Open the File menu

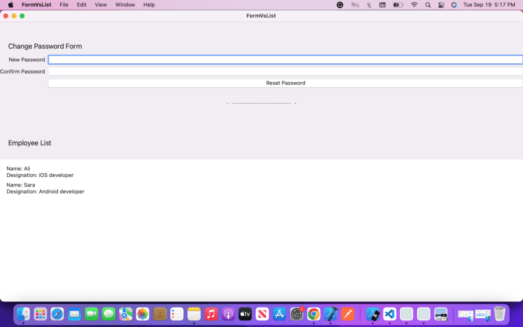(64, 5)
